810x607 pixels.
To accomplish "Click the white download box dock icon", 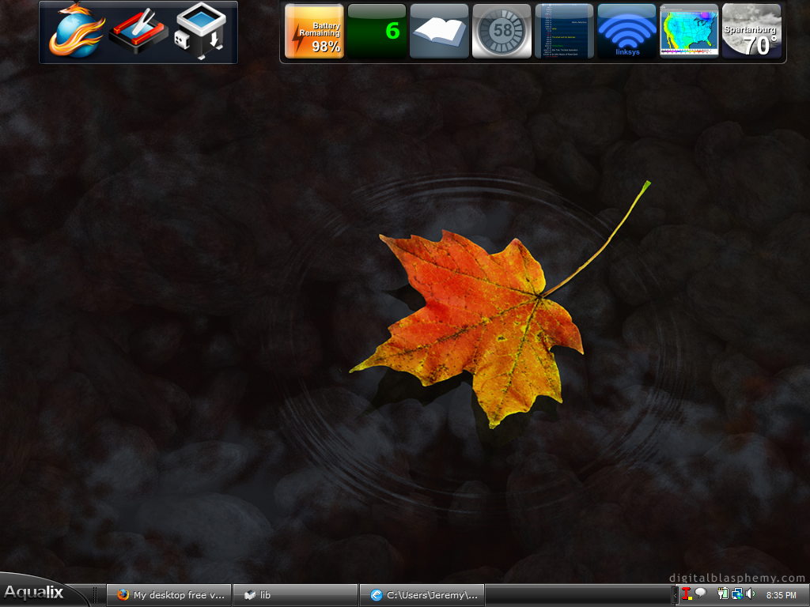I will 199,32.
